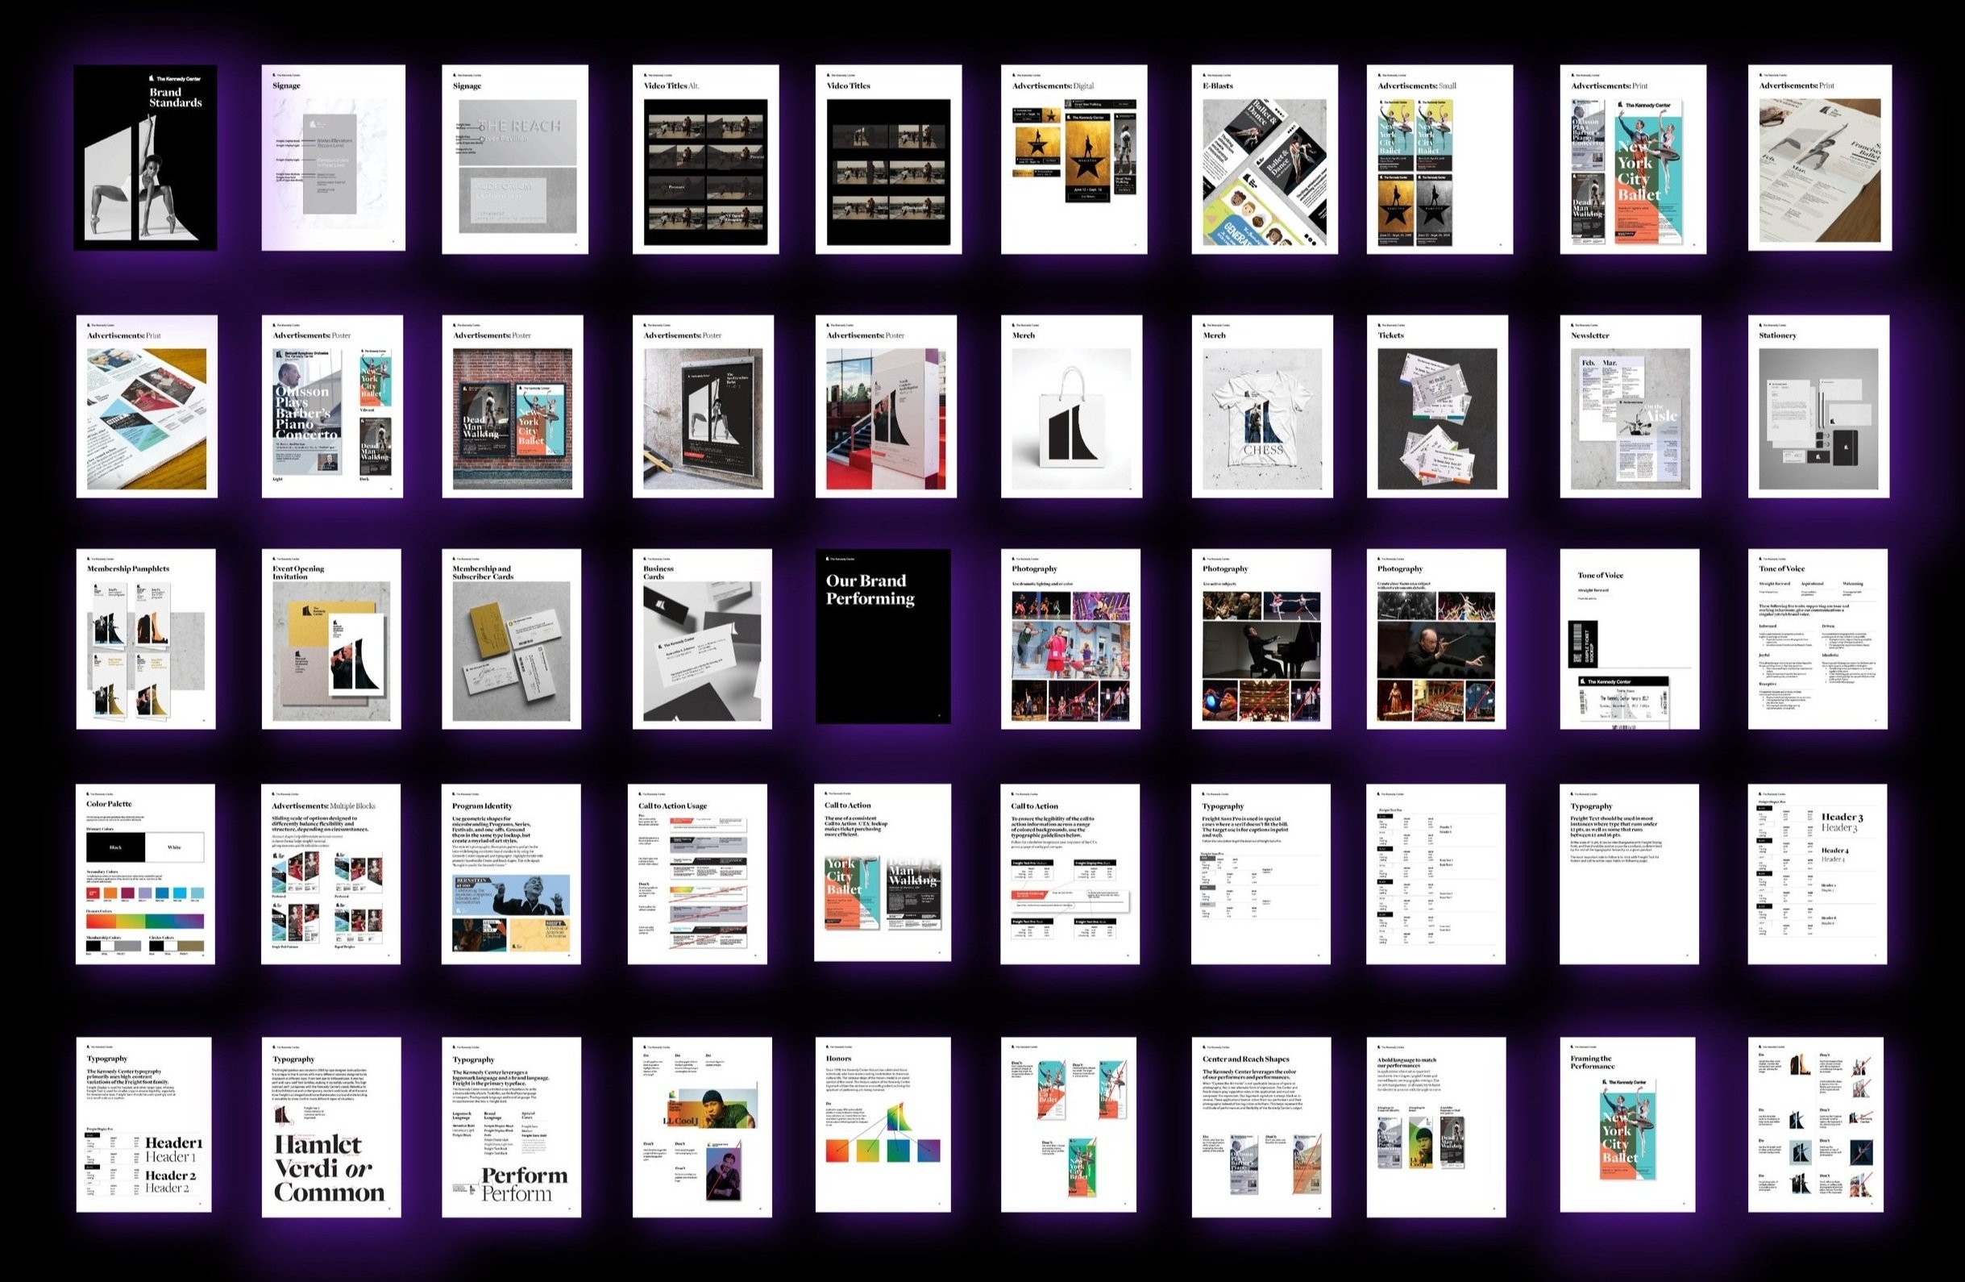Select Tone of Voice page with ticket

1630,639
